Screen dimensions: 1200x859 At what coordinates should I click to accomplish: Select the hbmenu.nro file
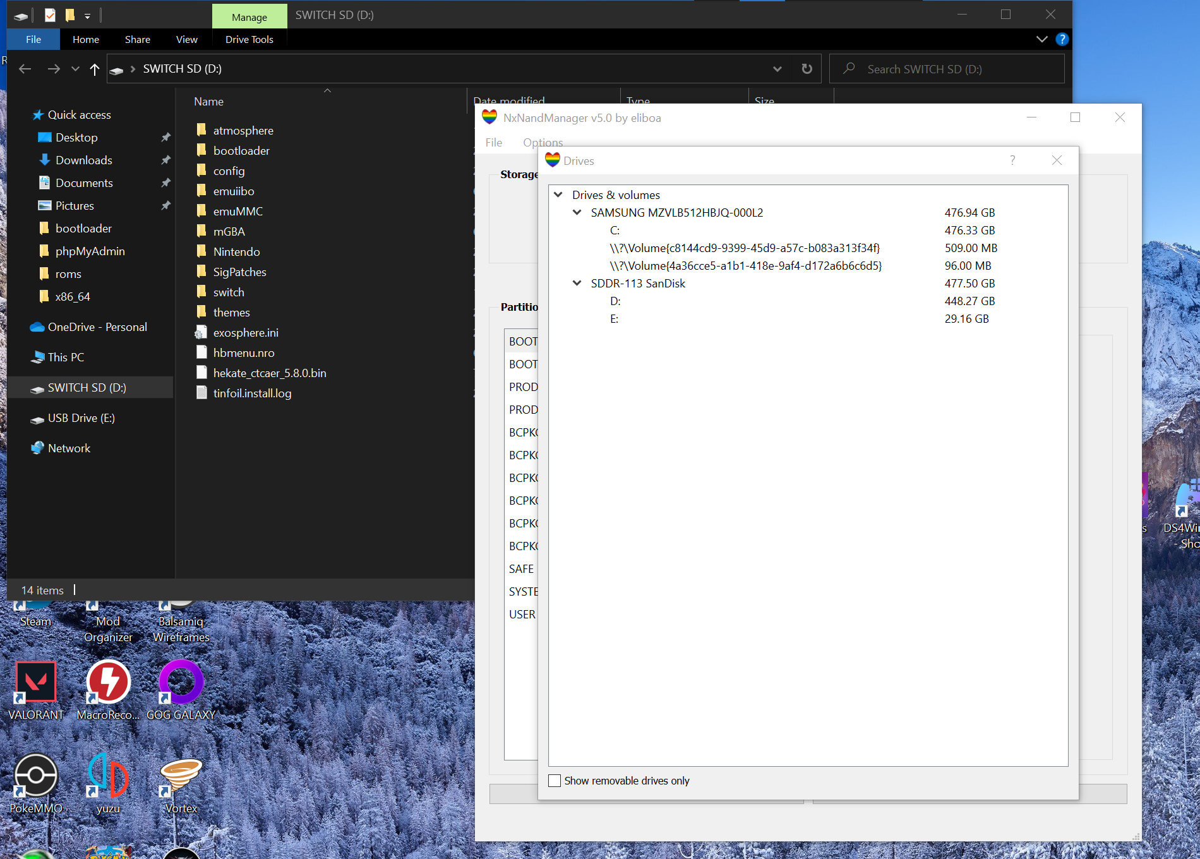pos(244,352)
